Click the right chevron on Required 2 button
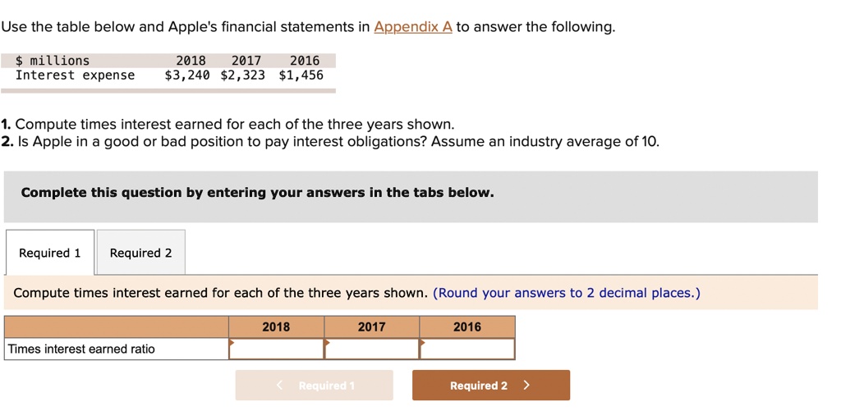This screenshot has width=841, height=411. [x=526, y=386]
